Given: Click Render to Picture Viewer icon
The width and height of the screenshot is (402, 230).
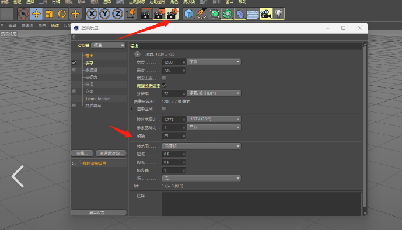Looking at the screenshot, I should point(159,14).
